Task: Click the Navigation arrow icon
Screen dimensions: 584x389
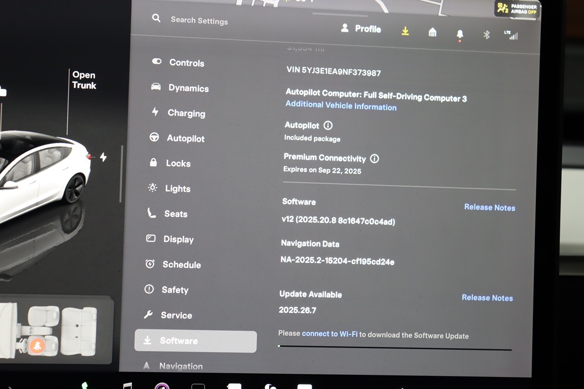Action: point(146,366)
